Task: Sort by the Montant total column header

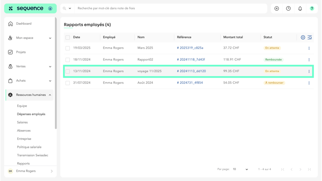Action: point(233,37)
